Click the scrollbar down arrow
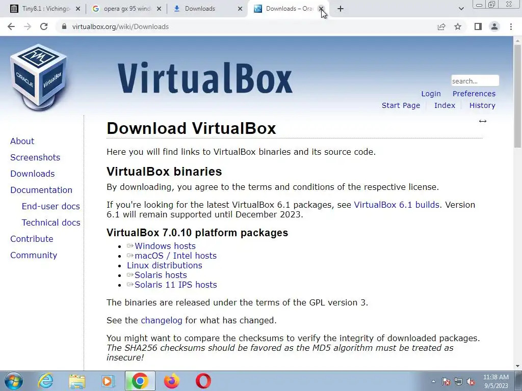This screenshot has height=391, width=522. click(517, 366)
